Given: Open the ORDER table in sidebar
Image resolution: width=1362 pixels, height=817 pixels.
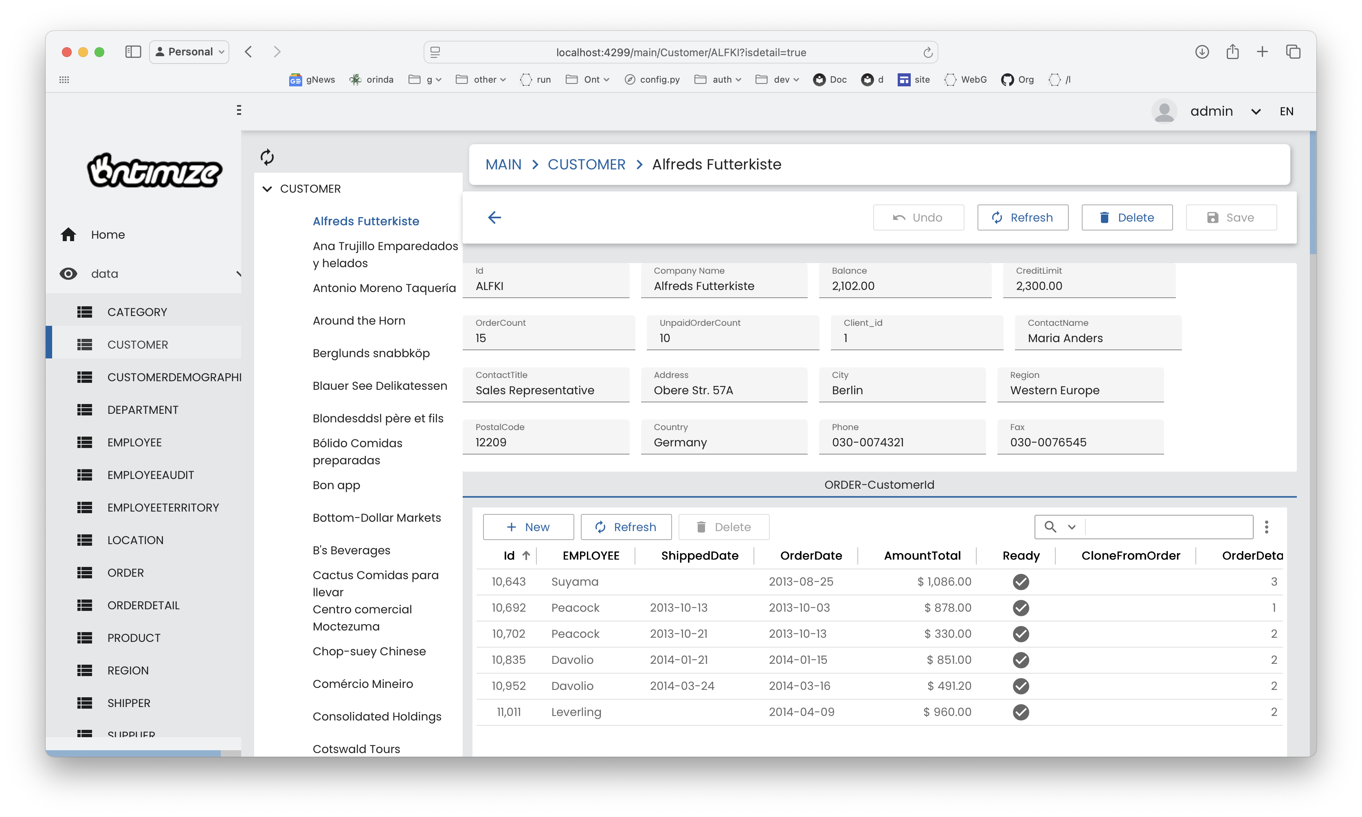Looking at the screenshot, I should click(125, 573).
